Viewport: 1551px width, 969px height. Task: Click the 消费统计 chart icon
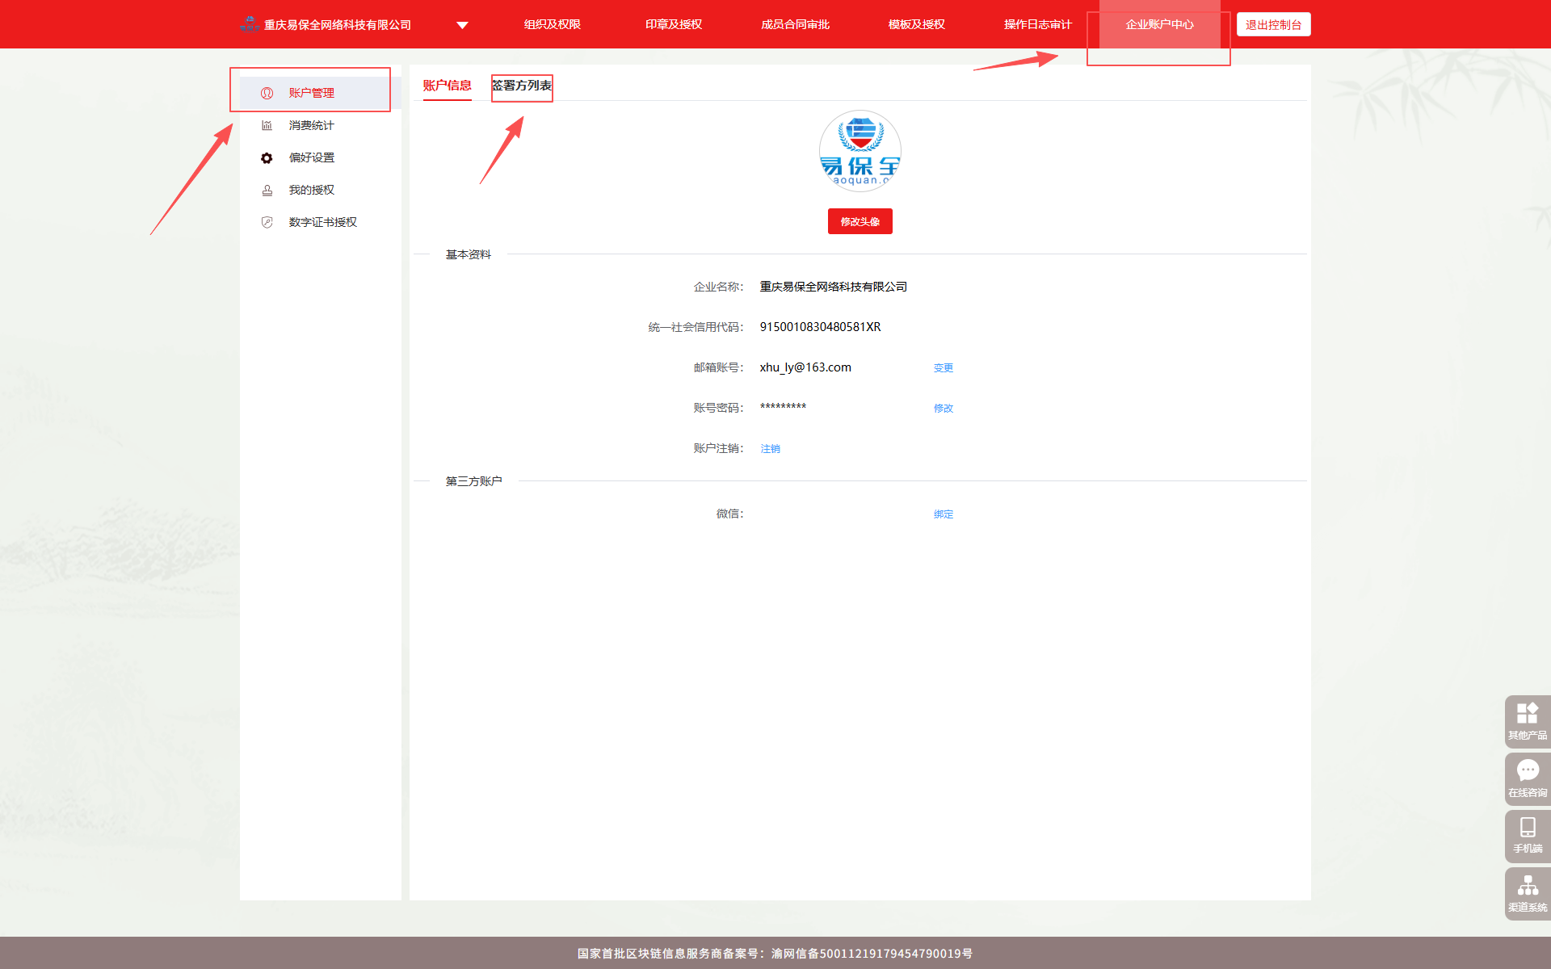[x=267, y=125]
